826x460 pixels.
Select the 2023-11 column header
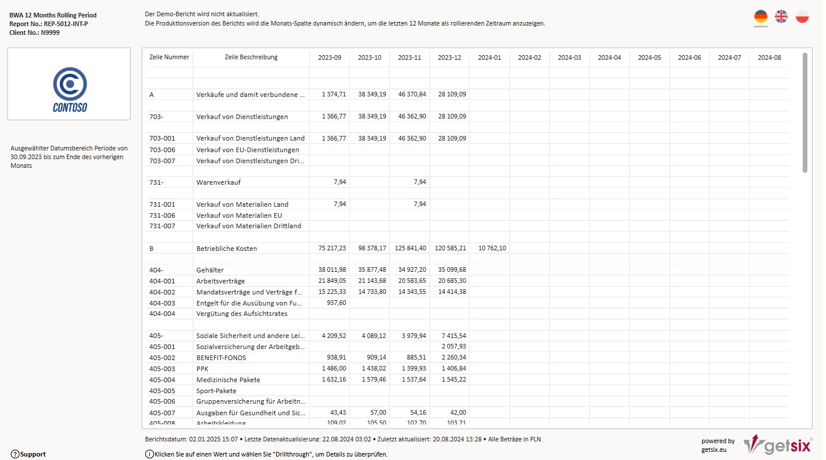pos(410,57)
